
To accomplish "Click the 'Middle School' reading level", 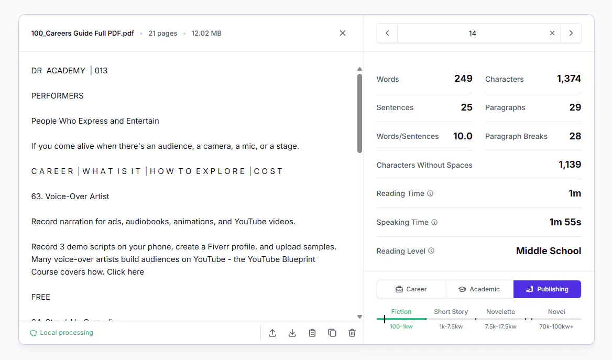I will 549,250.
